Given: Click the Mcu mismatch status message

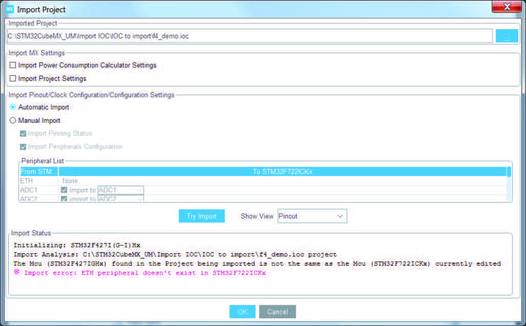Looking at the screenshot, I should click(x=257, y=264).
